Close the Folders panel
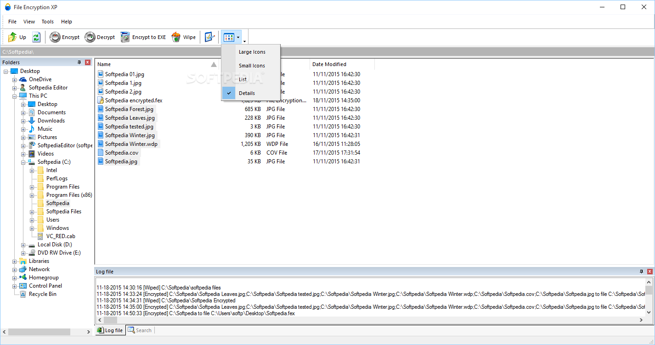Viewport: 655px width, 345px height. pos(88,62)
